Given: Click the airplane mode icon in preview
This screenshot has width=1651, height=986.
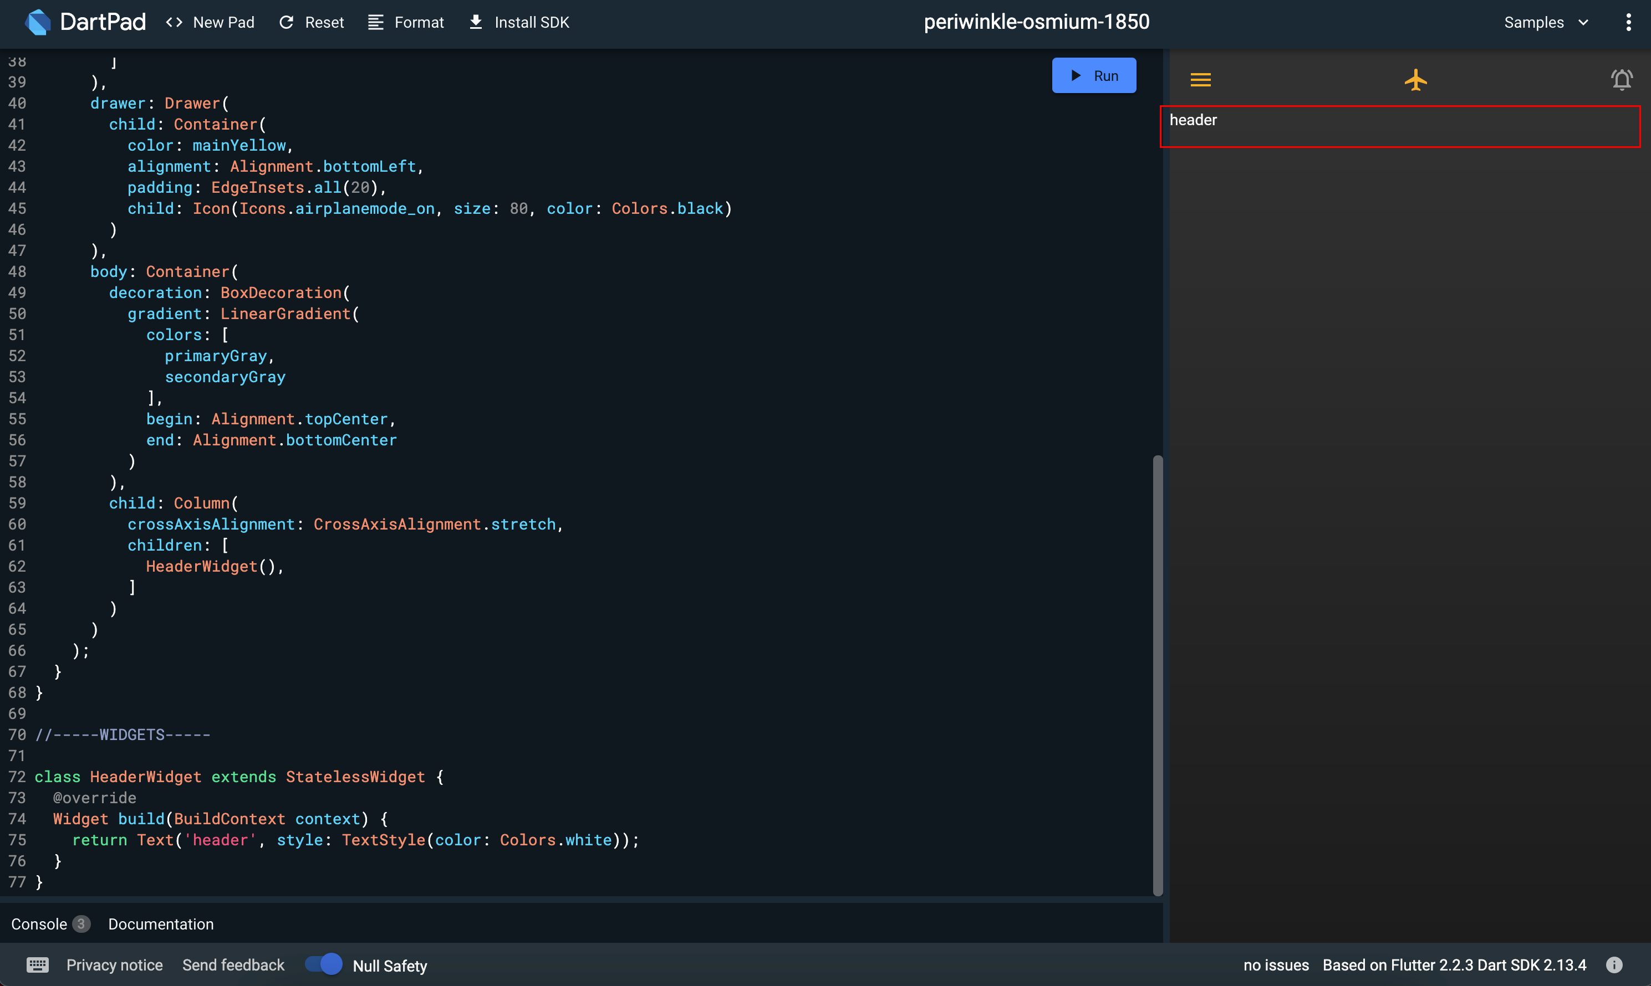Looking at the screenshot, I should tap(1415, 79).
